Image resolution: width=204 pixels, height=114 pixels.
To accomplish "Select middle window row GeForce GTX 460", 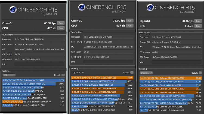I will (x=102, y=96).
